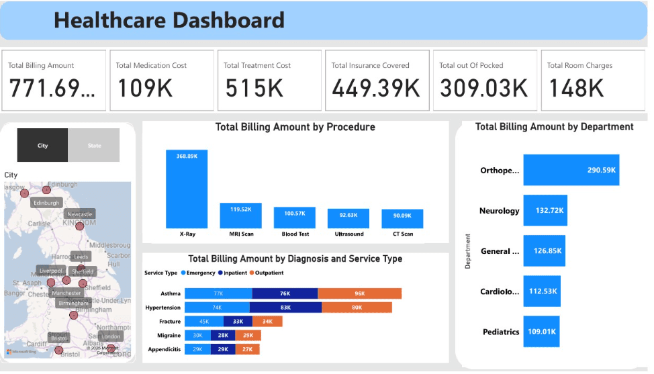654x374 pixels.
Task: Click the Inpatient legend marker
Action: (x=220, y=273)
